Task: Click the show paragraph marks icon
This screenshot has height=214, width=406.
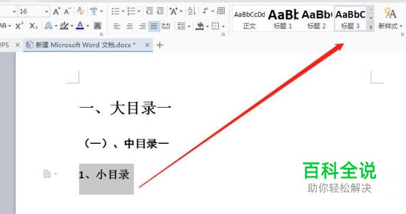Action: tap(206, 11)
